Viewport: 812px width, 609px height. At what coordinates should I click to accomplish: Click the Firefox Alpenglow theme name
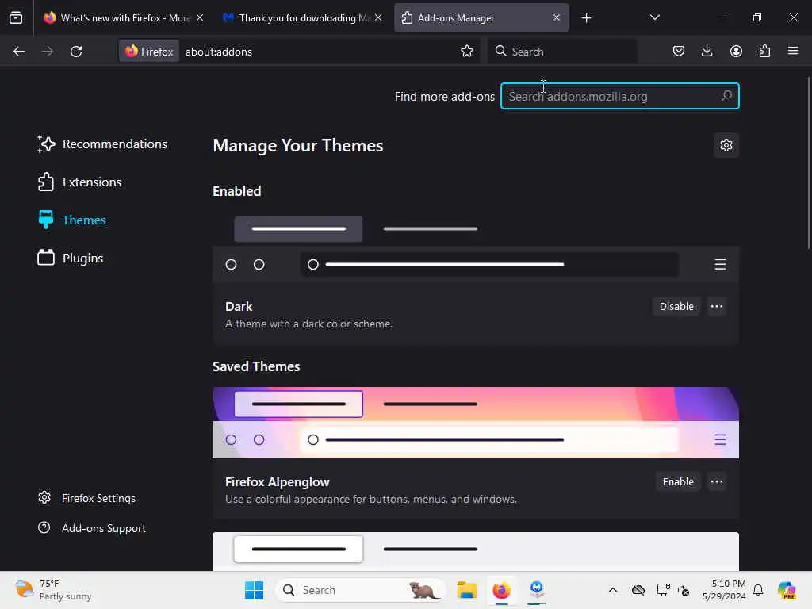pyautogui.click(x=277, y=481)
